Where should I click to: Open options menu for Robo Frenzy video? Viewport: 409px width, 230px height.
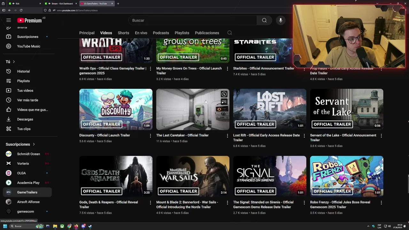[381, 203]
